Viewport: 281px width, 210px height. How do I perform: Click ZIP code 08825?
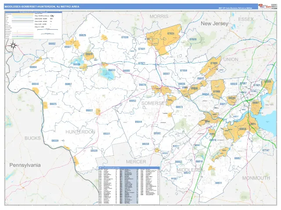(x=53, y=104)
